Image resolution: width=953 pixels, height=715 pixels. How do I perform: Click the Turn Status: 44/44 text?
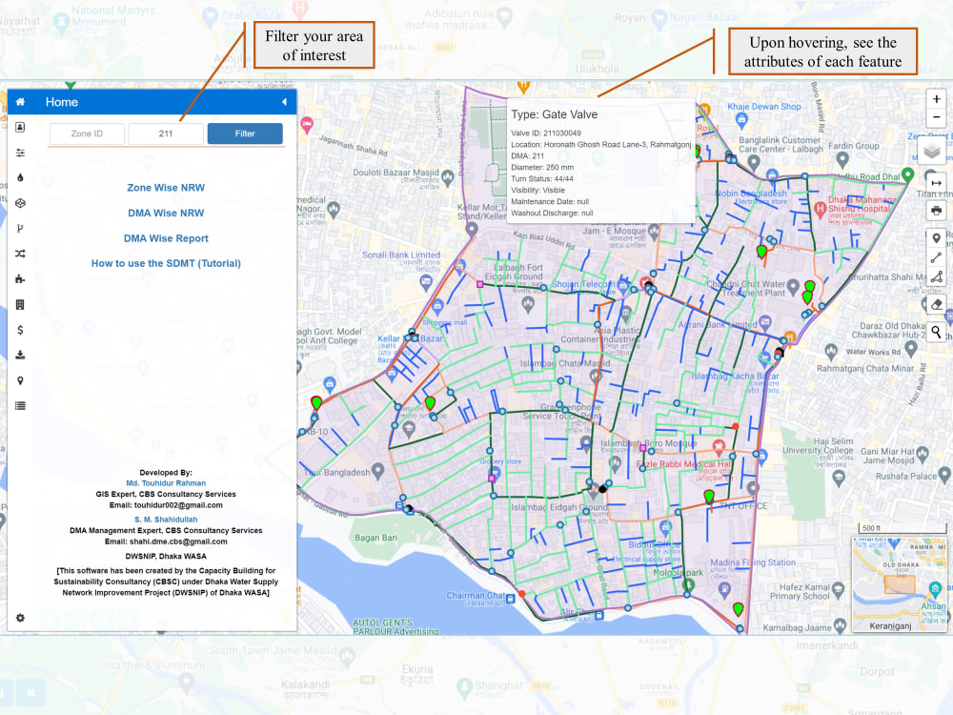542,179
